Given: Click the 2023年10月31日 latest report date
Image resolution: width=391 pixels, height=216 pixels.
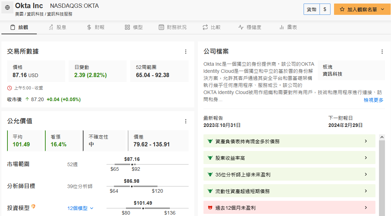Looking at the screenshot, I should pos(222,125).
